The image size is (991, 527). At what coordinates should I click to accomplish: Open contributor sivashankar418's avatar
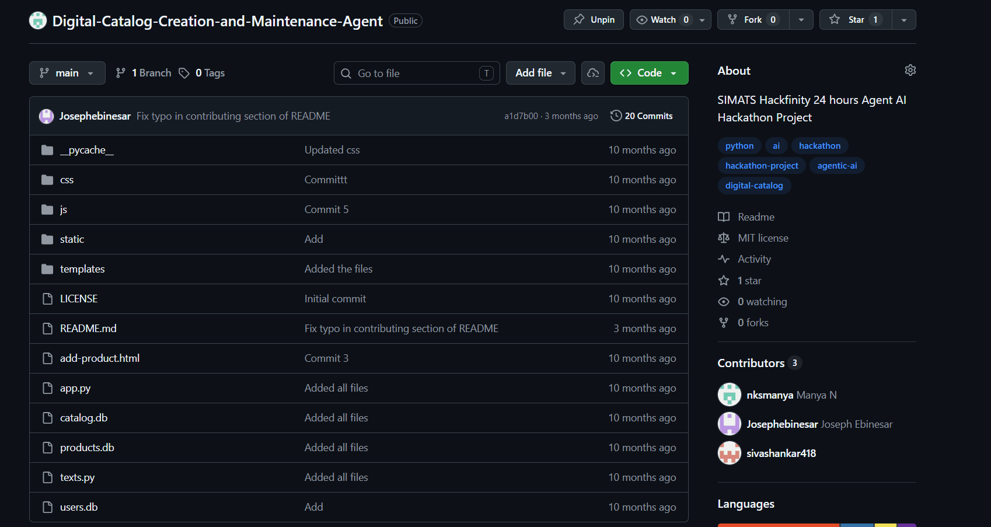(730, 453)
